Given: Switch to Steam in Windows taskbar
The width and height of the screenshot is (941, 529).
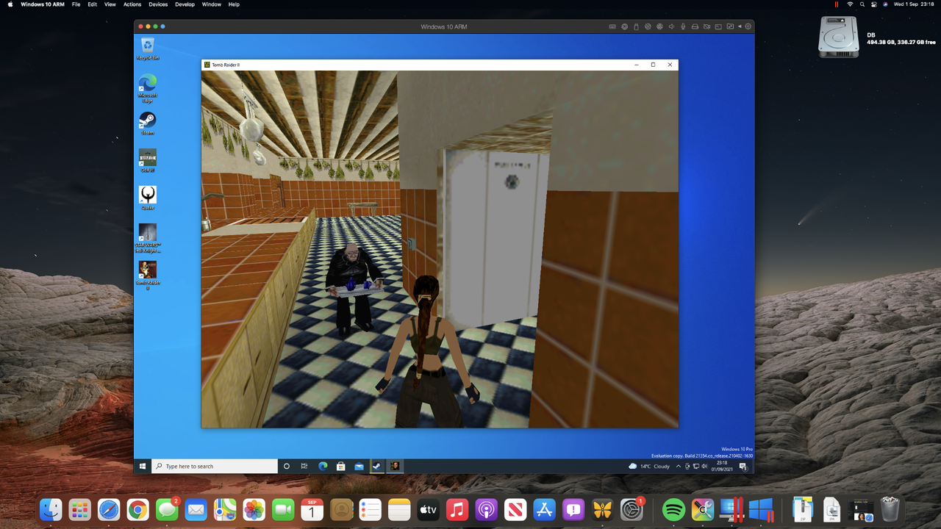Looking at the screenshot, I should coord(376,467).
